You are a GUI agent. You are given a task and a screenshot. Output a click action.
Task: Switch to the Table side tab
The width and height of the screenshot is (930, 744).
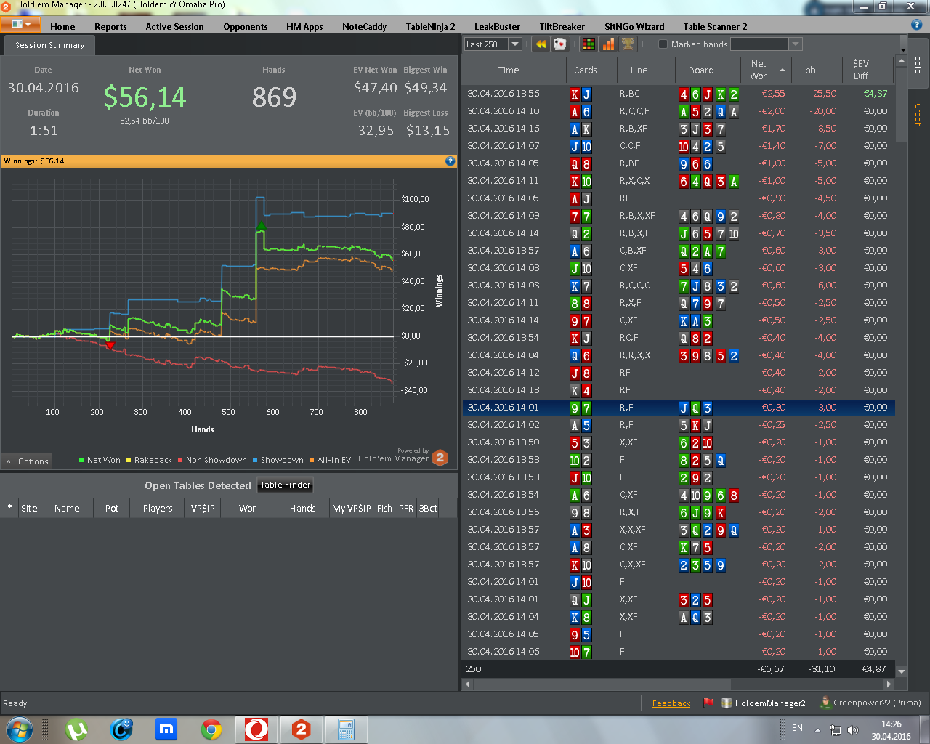point(918,62)
